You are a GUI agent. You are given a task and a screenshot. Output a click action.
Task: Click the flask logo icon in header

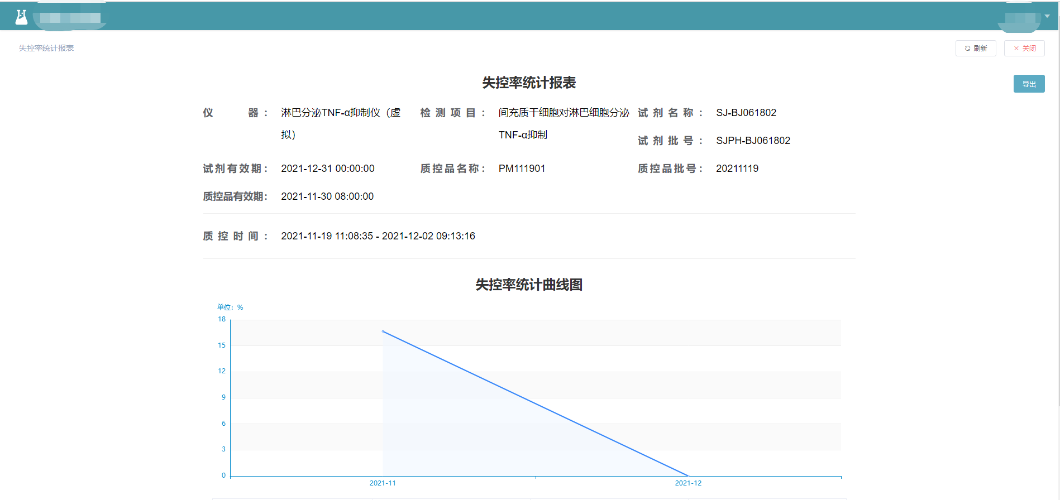click(x=21, y=17)
